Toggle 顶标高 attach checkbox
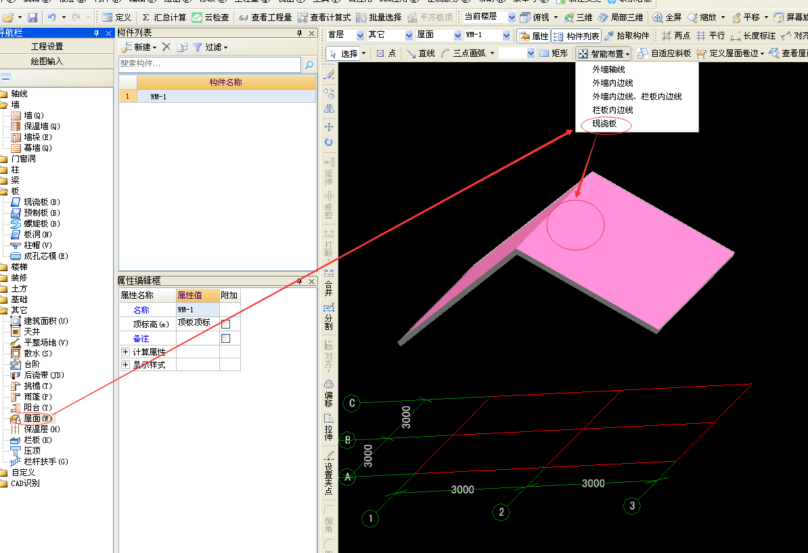Image resolution: width=808 pixels, height=553 pixels. point(226,324)
